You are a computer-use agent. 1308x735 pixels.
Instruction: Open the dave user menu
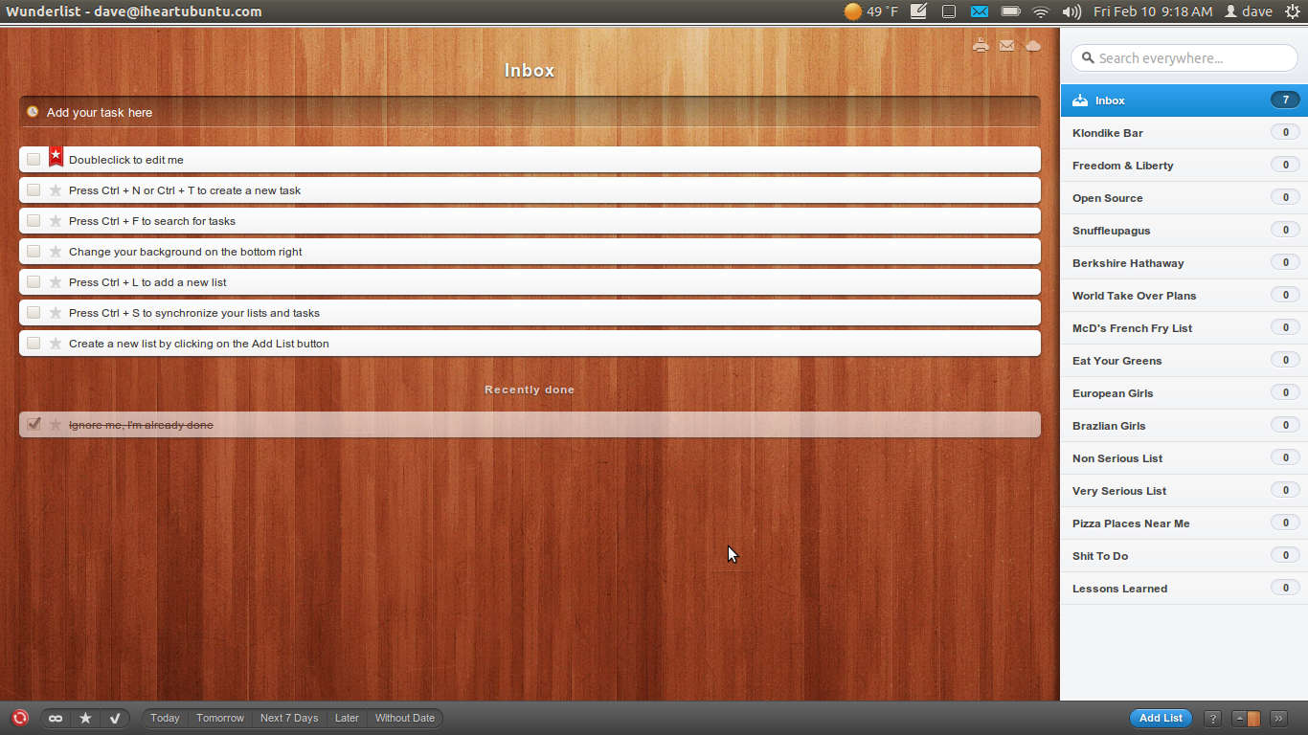(x=1249, y=11)
